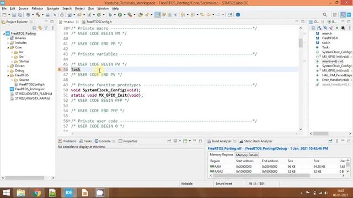Expand the Includes folder
Viewport: 353px width, 198px height.
click(x=8, y=43)
